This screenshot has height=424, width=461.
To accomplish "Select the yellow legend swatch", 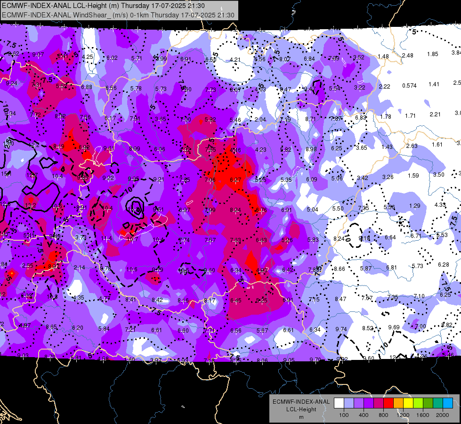I will (x=408, y=403).
